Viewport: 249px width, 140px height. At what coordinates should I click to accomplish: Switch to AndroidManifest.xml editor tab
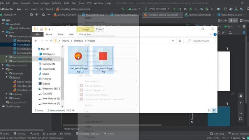[x=200, y=15]
